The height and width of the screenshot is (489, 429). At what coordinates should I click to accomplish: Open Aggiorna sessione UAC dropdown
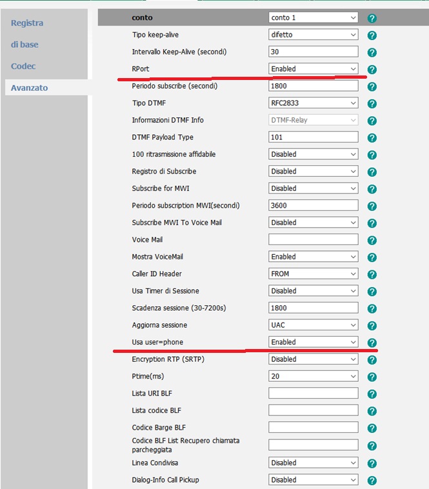click(x=314, y=325)
